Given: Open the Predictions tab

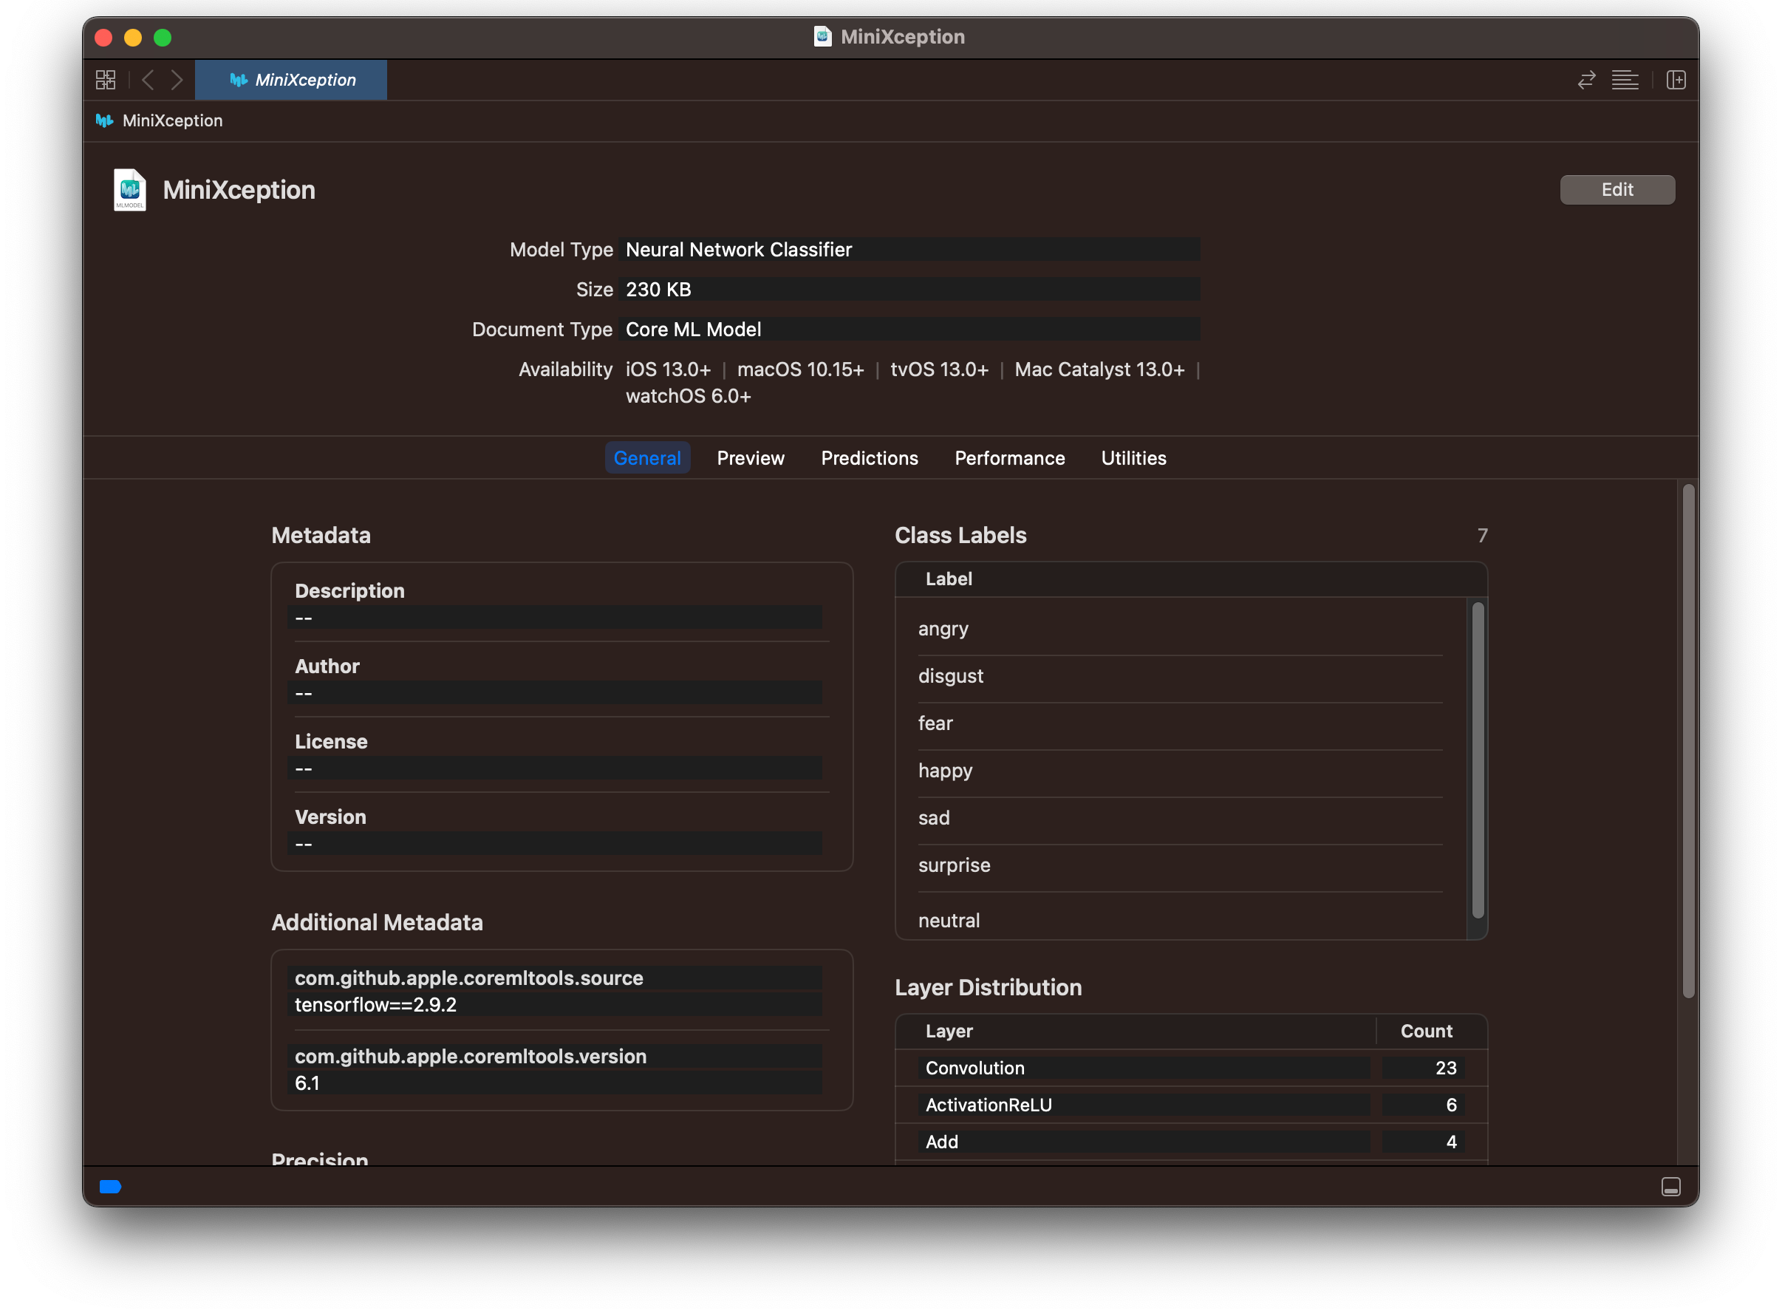Looking at the screenshot, I should 869,458.
